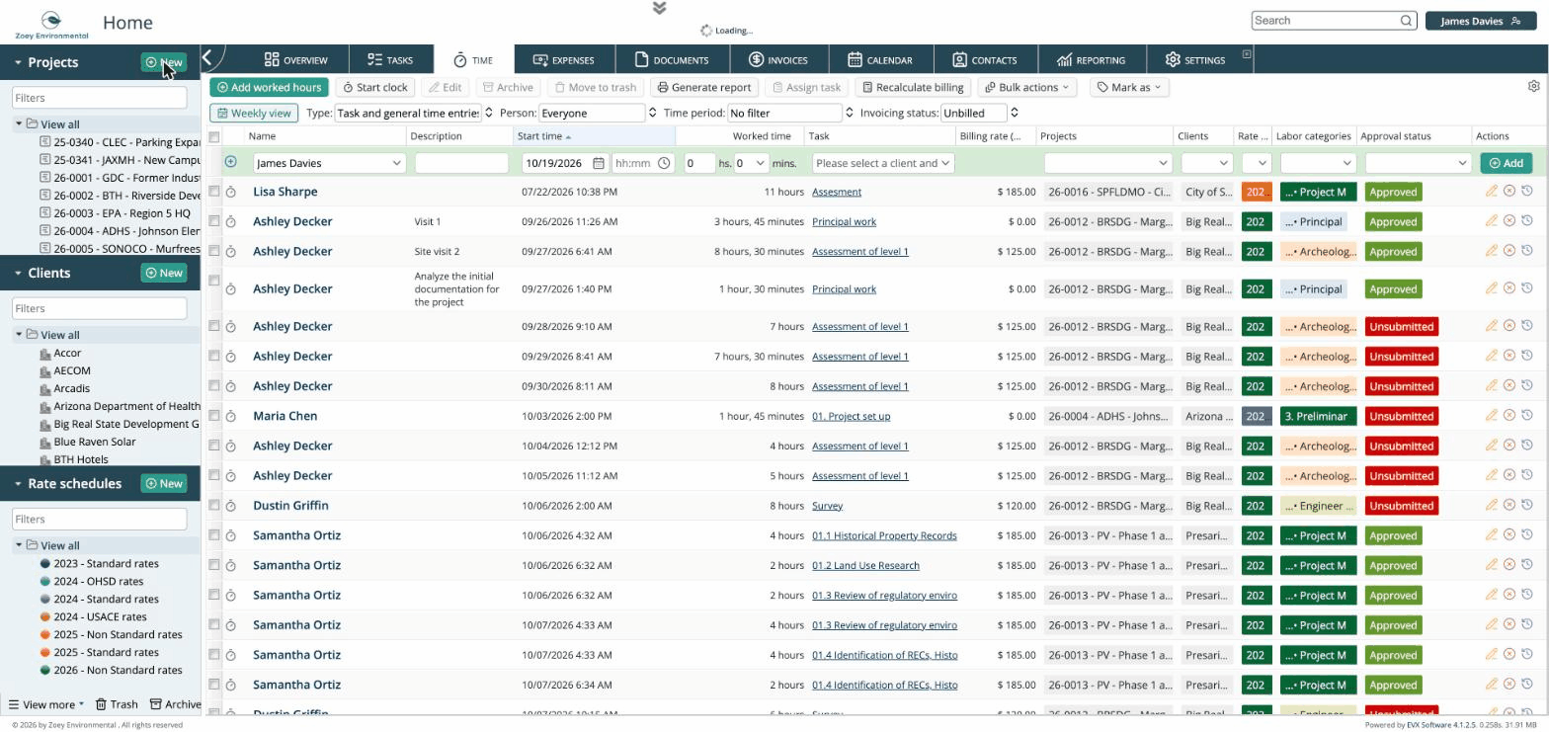Click the clock icon in the hh:mm field
The image size is (1549, 732).
tap(664, 163)
